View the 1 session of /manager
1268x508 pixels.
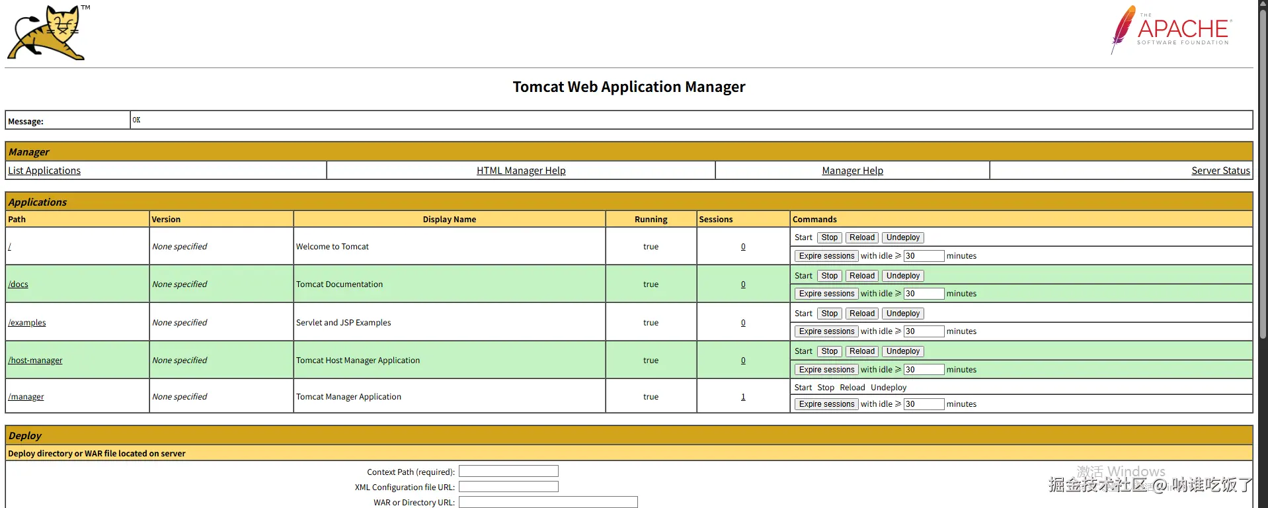coord(743,397)
